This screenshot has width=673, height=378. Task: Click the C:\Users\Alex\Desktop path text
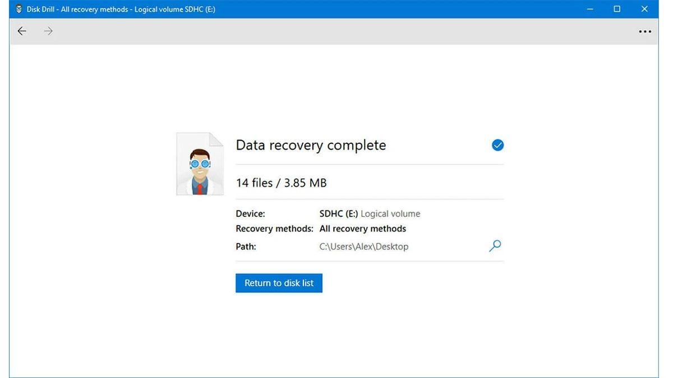363,246
